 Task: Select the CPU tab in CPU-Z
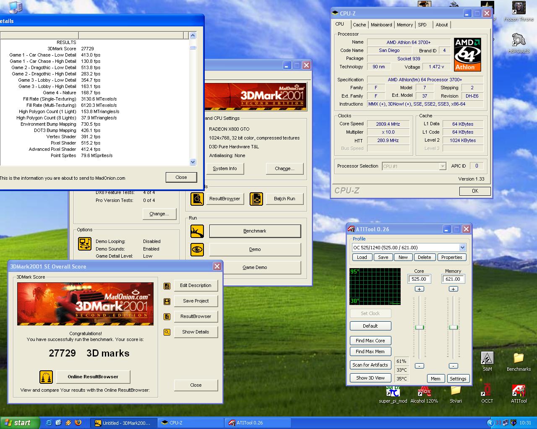pyautogui.click(x=340, y=24)
